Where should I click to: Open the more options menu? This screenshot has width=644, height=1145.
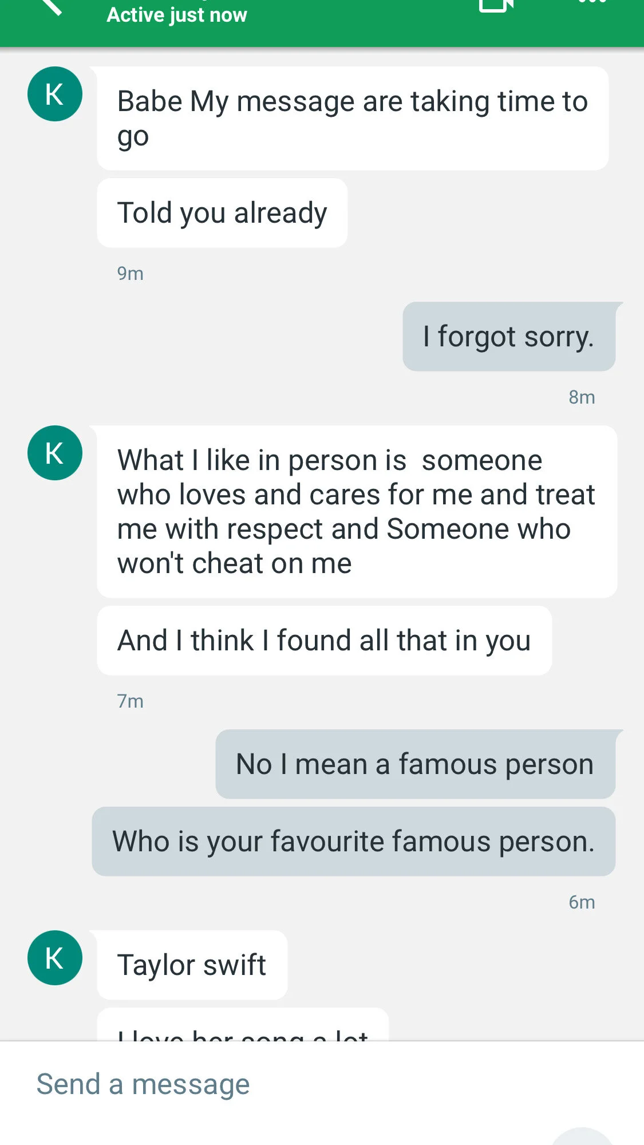pyautogui.click(x=592, y=2)
